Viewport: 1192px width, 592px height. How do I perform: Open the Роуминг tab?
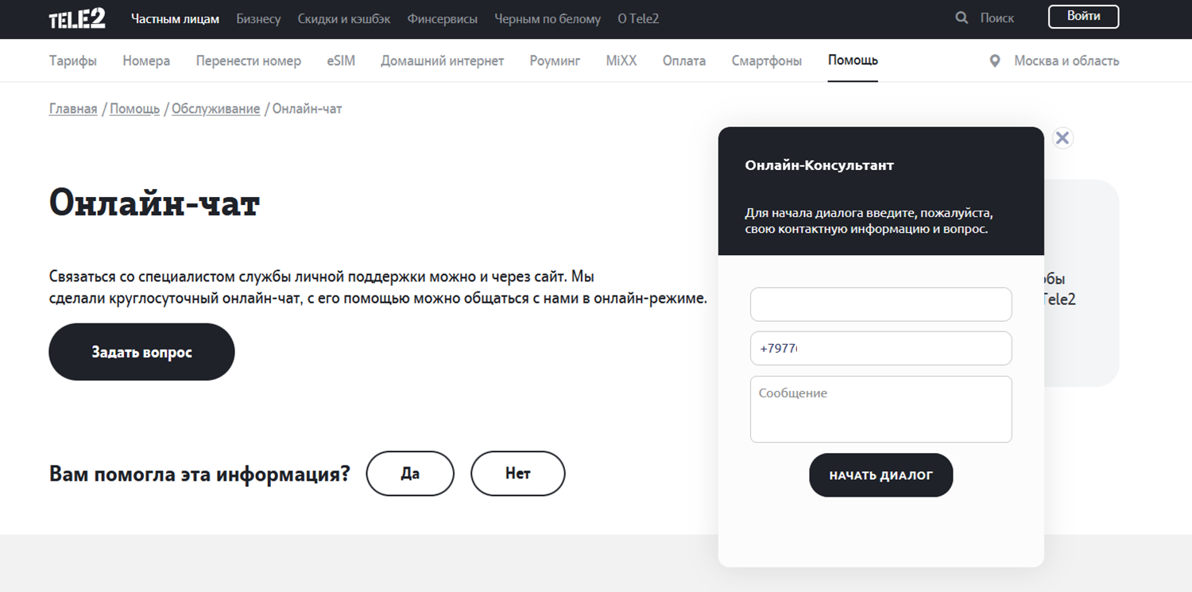(555, 60)
